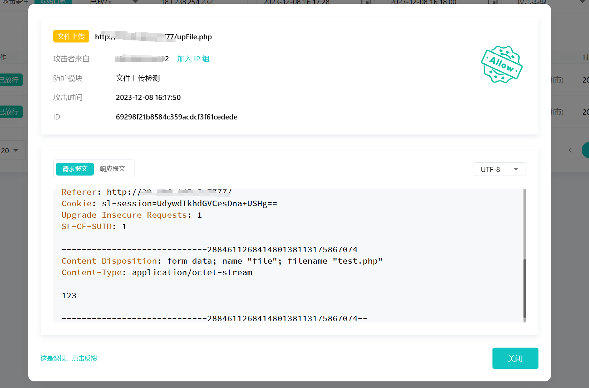Click the body content 123
The width and height of the screenshot is (589, 388).
tap(69, 295)
